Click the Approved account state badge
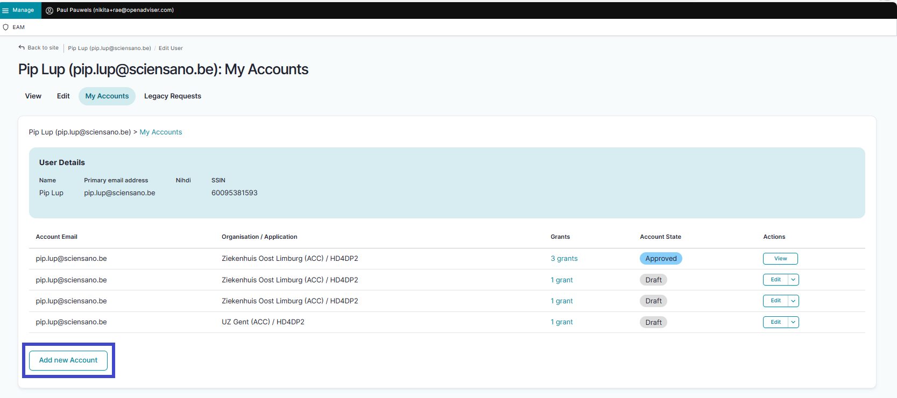This screenshot has width=897, height=398. coord(660,259)
